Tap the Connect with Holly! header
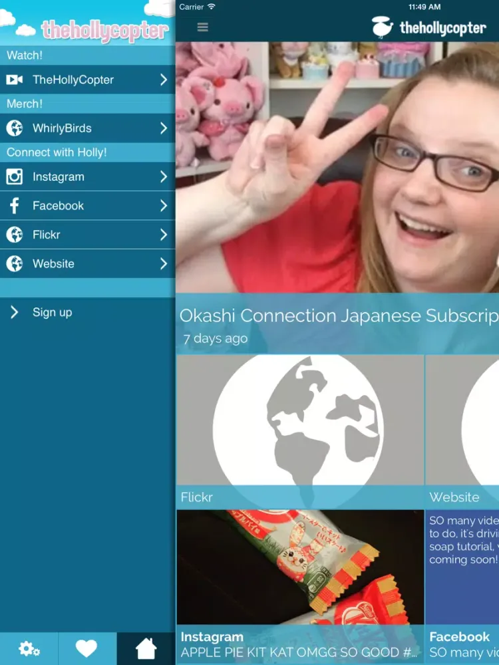The width and height of the screenshot is (499, 665). tap(57, 152)
